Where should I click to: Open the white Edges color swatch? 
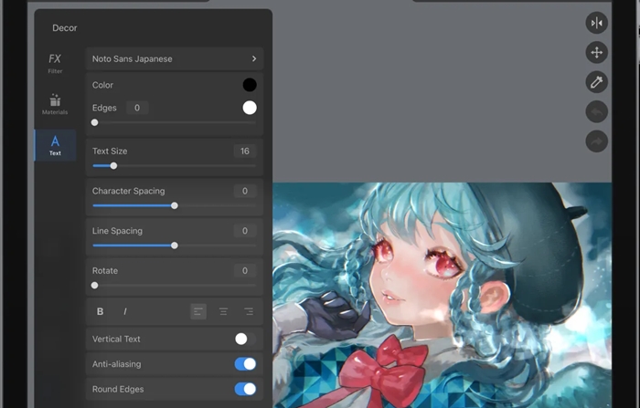(250, 108)
